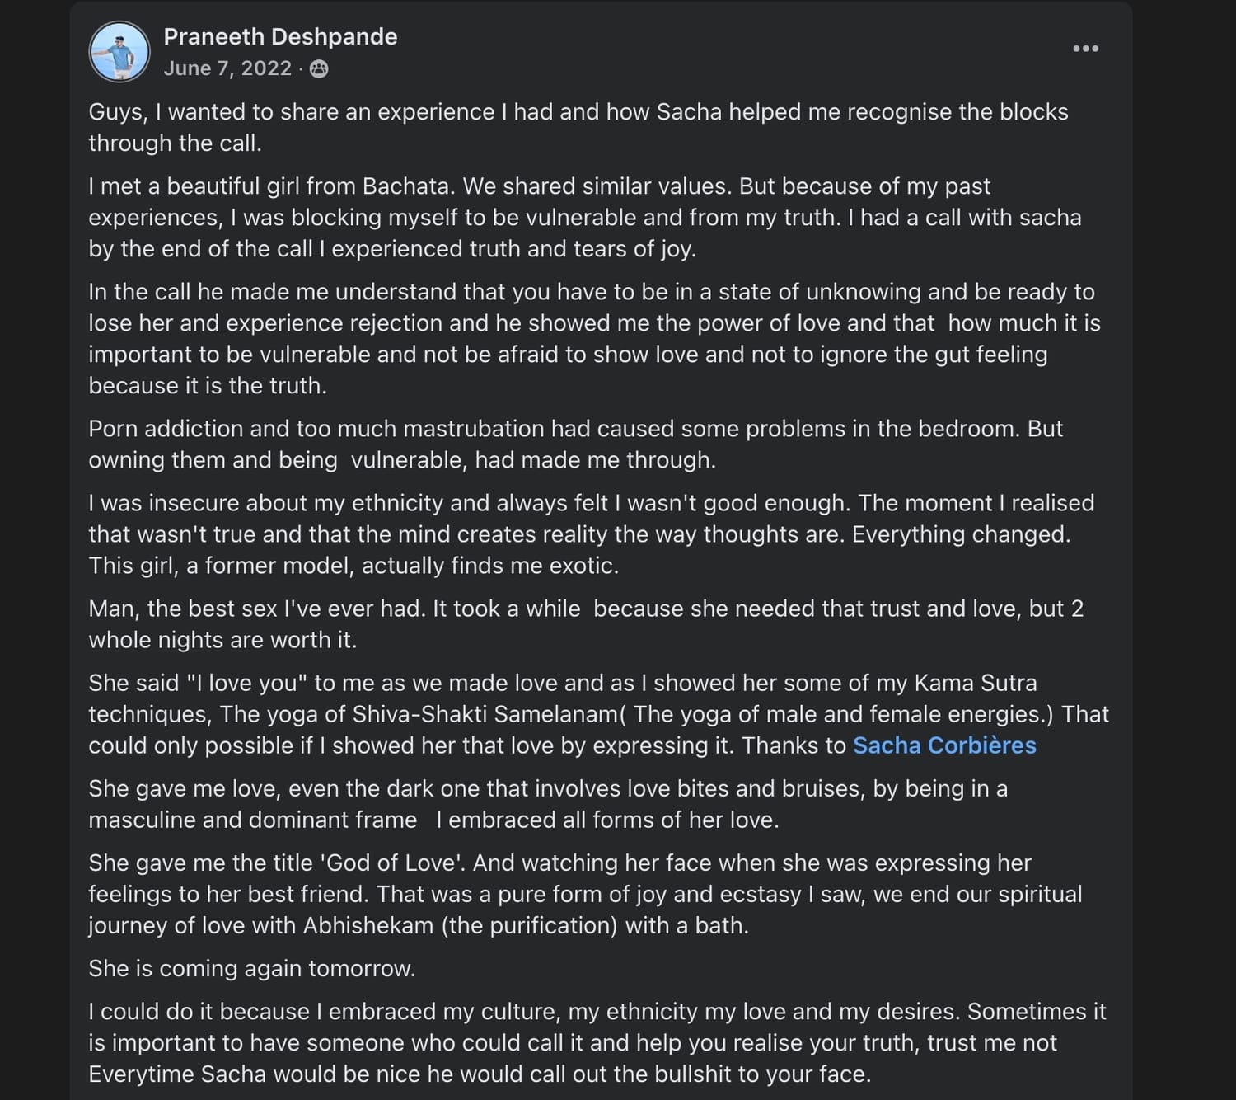Click the final paragraph starting 'I could do it'
Image resolution: width=1236 pixels, height=1100 pixels.
597,1042
